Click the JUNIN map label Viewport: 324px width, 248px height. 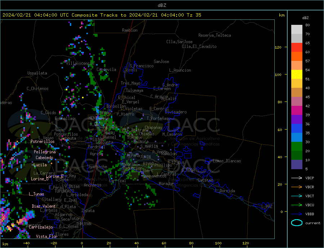coord(145,157)
